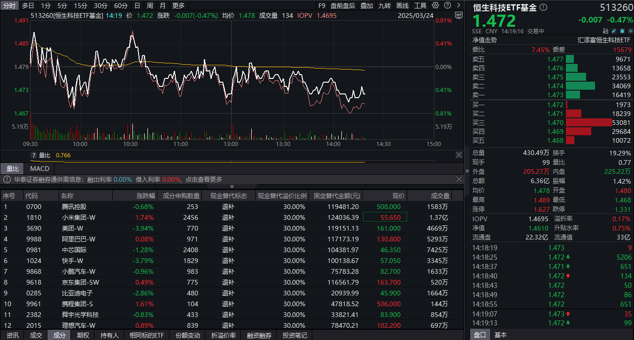Enable the 九转 nine-turn indicator
Viewport: 634px width, 340px height.
pos(385,6)
